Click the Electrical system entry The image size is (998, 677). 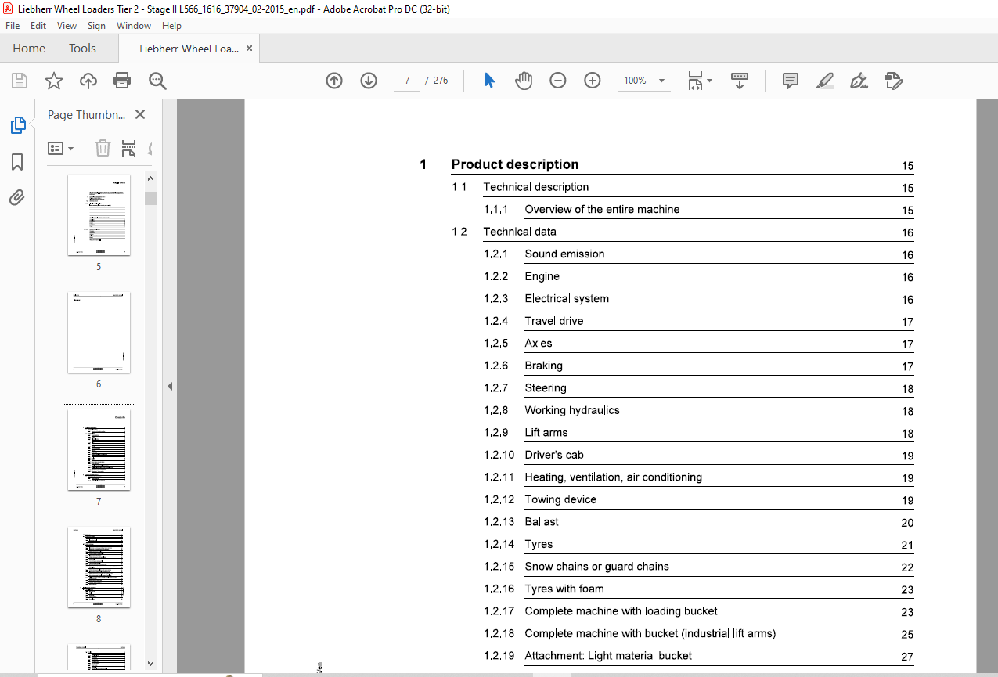[x=567, y=298]
